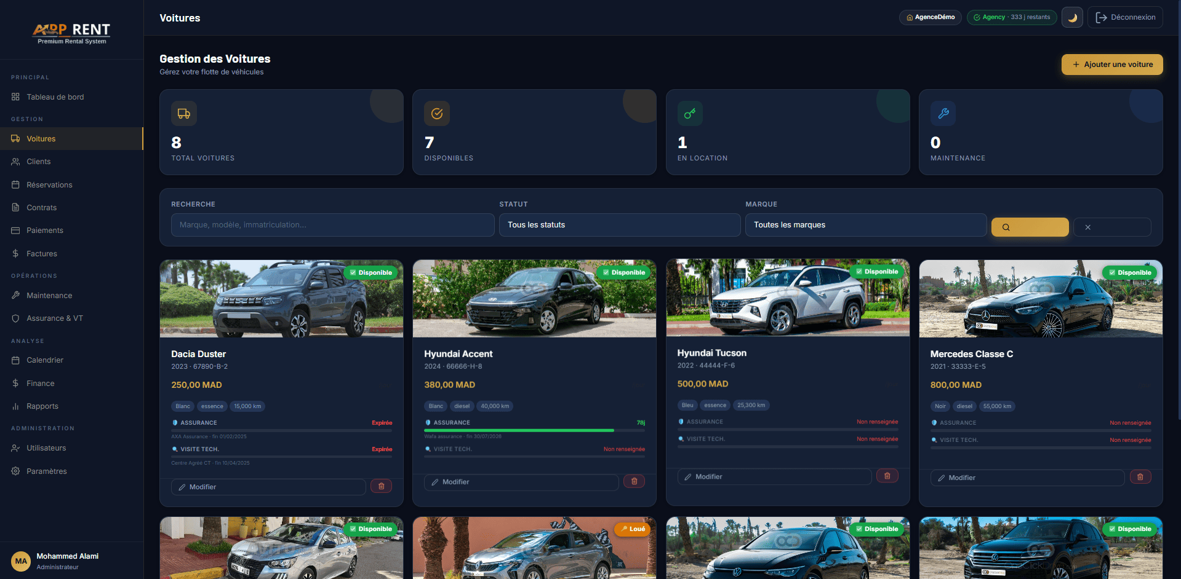Click the Agency 333 j restants badge

tap(1012, 17)
